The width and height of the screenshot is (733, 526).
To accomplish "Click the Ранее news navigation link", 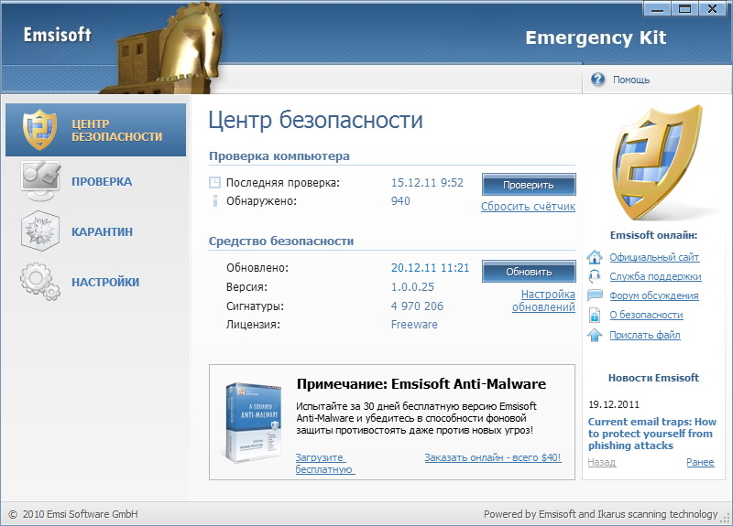I will coord(700,462).
